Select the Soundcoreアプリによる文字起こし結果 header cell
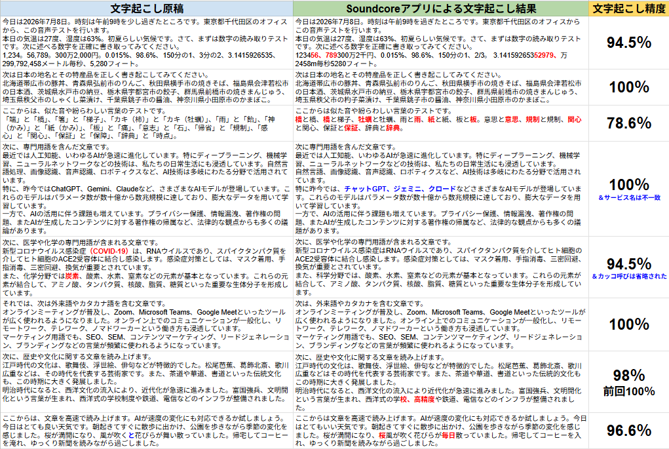This screenshot has height=449, width=669. (x=441, y=9)
